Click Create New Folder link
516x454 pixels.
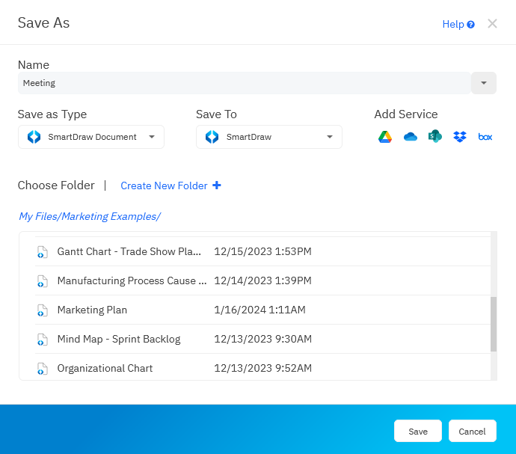(164, 185)
